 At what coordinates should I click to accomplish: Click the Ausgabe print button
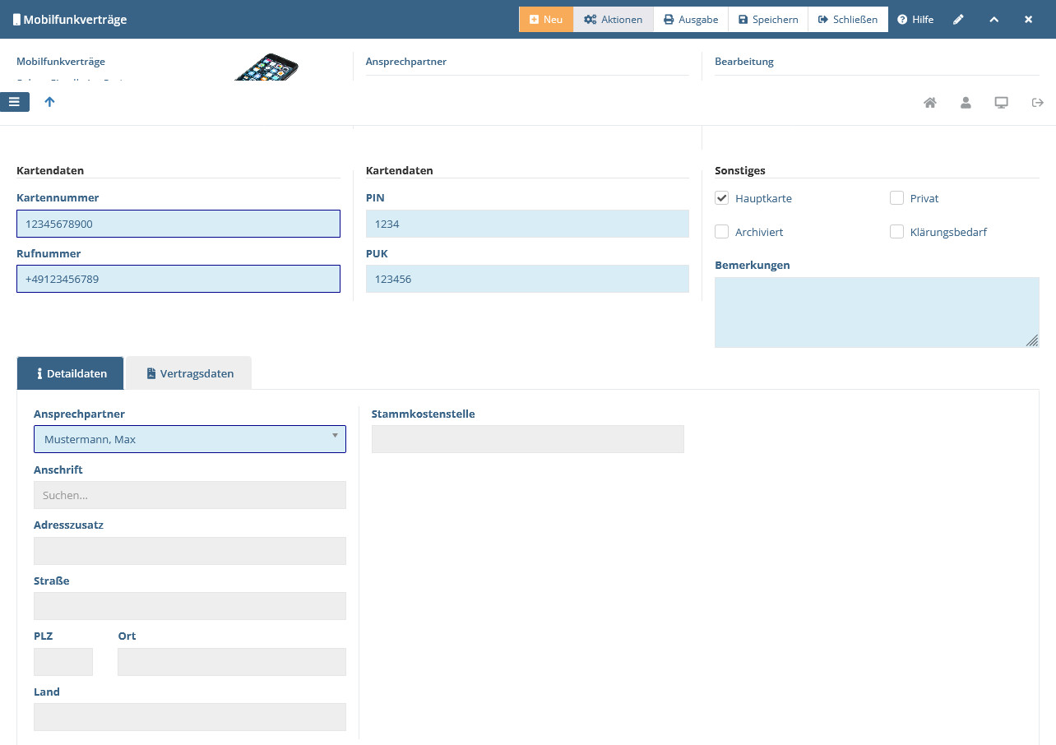[x=691, y=19]
